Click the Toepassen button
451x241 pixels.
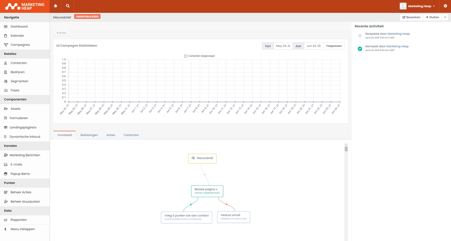[334, 46]
